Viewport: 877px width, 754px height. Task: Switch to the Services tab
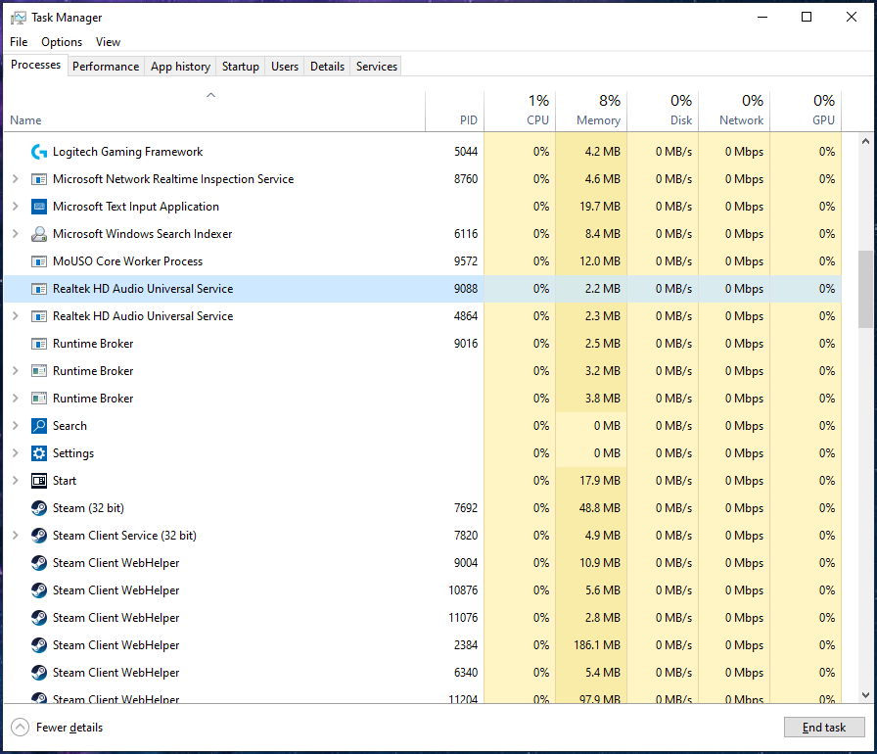[x=377, y=66]
